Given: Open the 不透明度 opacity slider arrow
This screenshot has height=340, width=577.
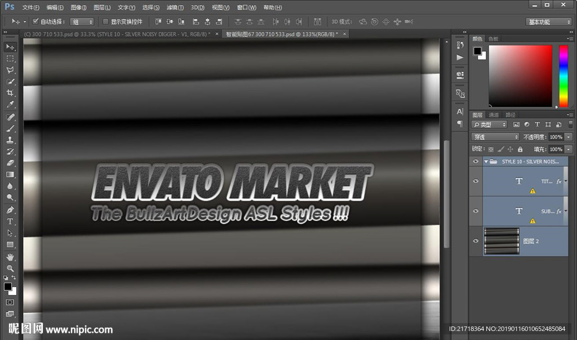Looking at the screenshot, I should 569,137.
